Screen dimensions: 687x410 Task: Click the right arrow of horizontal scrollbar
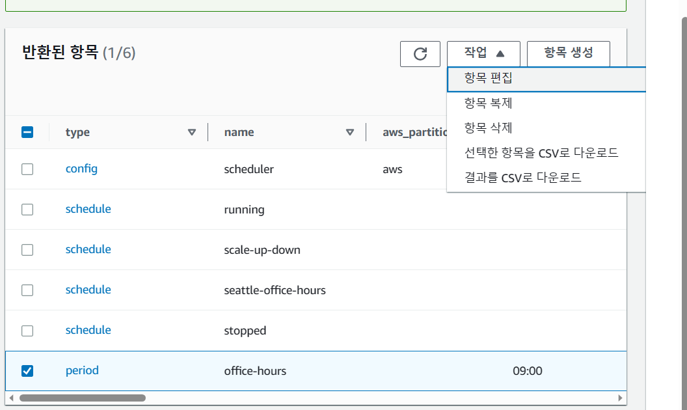point(620,398)
